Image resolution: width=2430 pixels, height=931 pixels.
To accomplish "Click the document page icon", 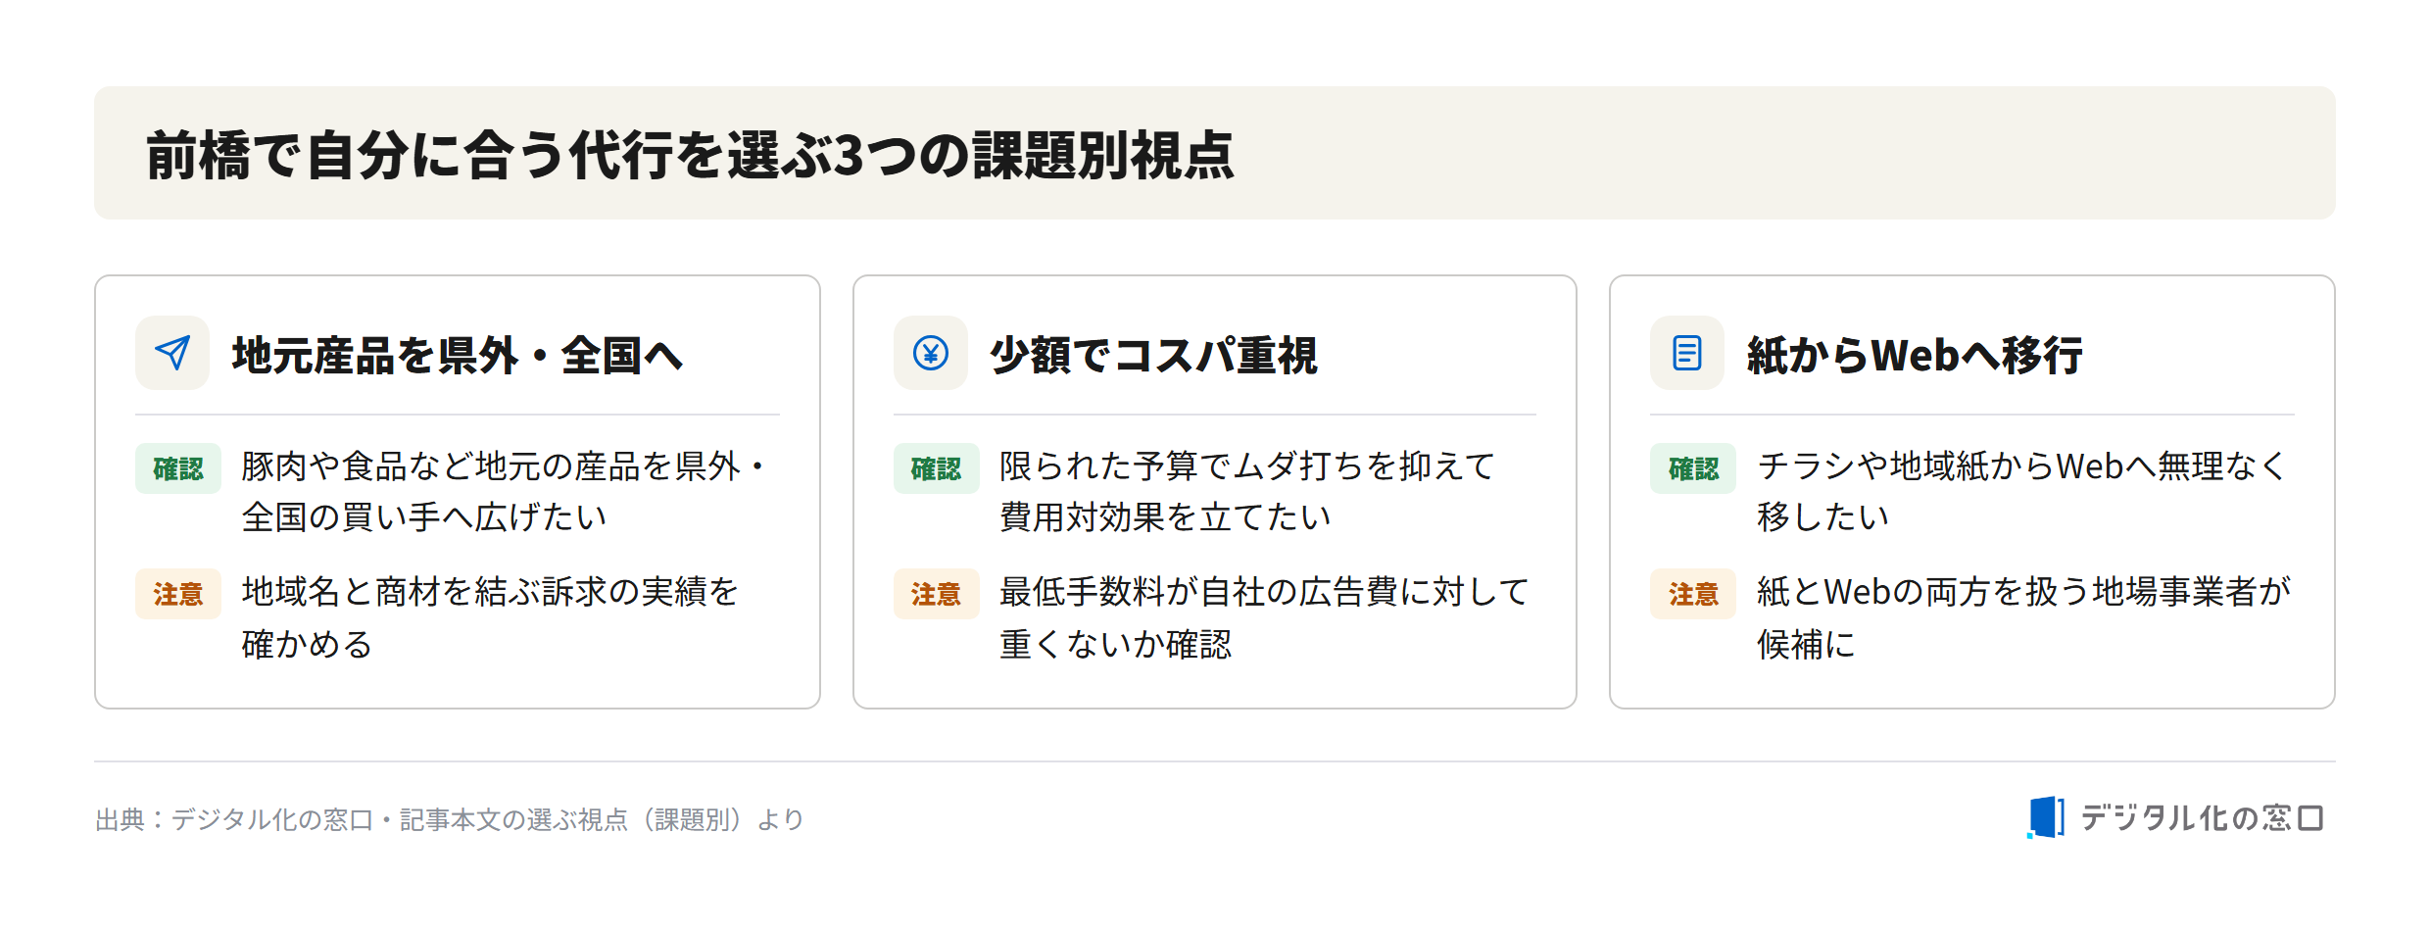I will 1687,353.
